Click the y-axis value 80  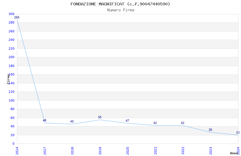point(12,109)
